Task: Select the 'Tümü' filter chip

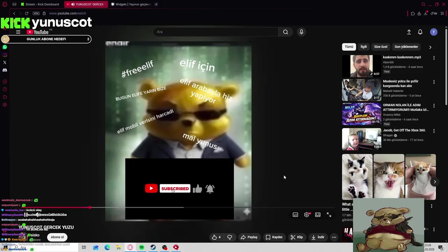Action: 349,47
